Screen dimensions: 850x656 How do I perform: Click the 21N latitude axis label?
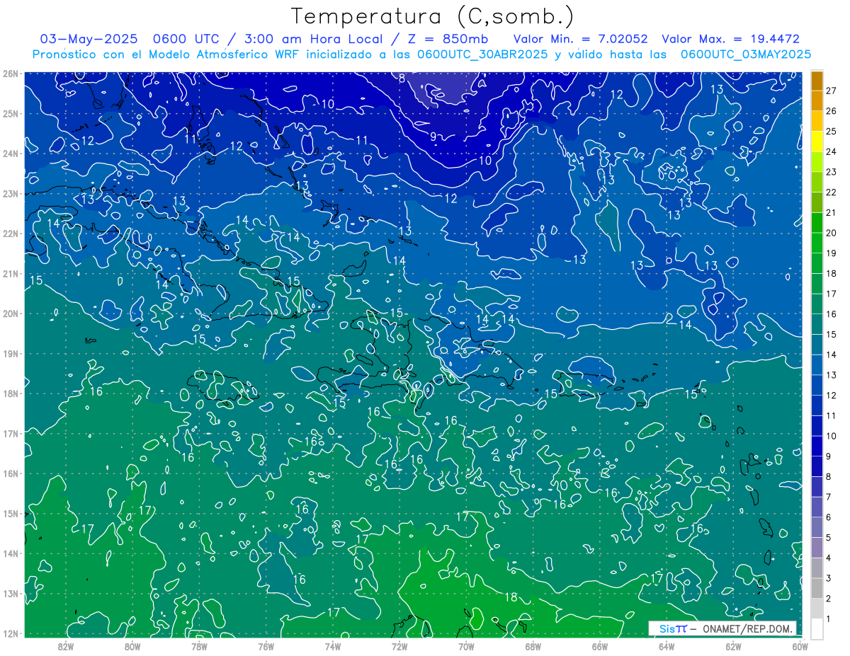(x=10, y=273)
